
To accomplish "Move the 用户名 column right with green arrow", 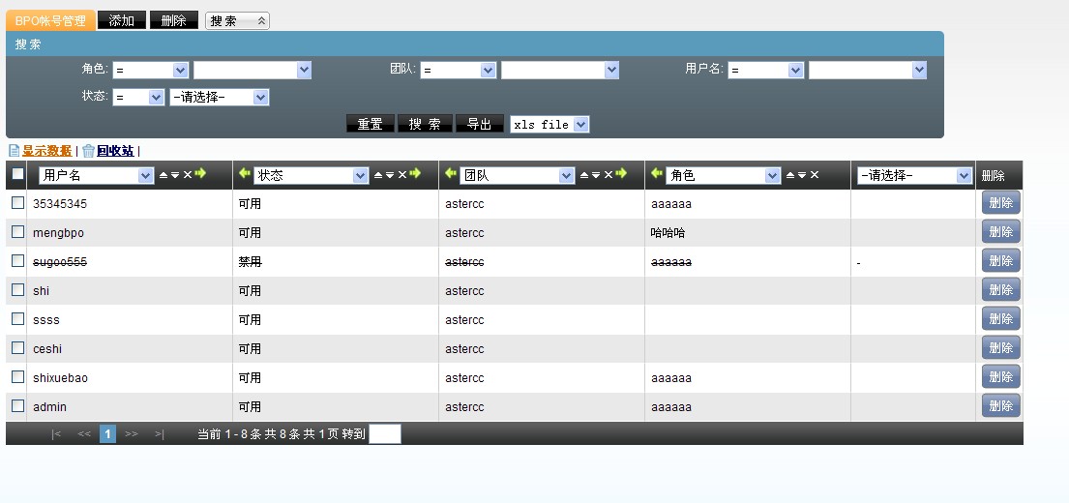I will [200, 174].
